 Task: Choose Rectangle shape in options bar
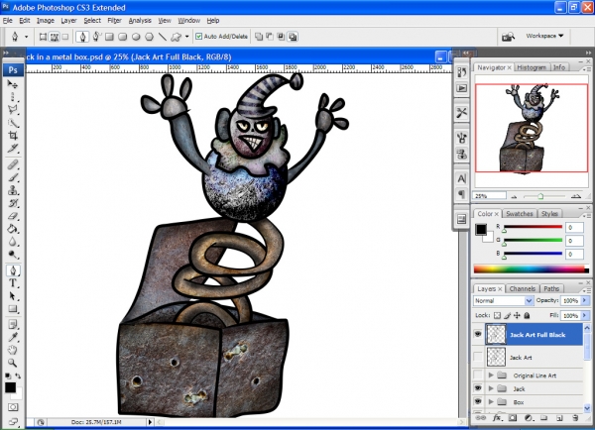(x=109, y=37)
